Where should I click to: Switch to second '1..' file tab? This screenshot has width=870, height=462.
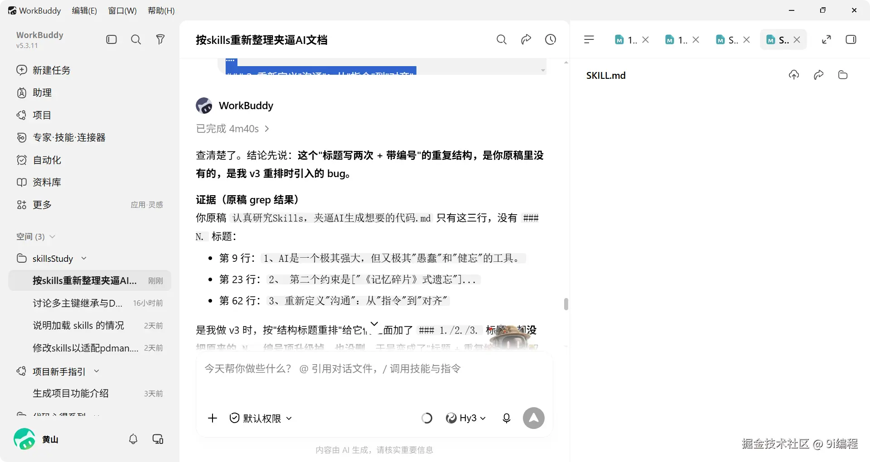pos(676,40)
